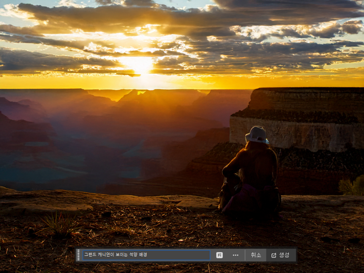
Task: Click the 취소 (cancel) button
Action: tap(256, 255)
